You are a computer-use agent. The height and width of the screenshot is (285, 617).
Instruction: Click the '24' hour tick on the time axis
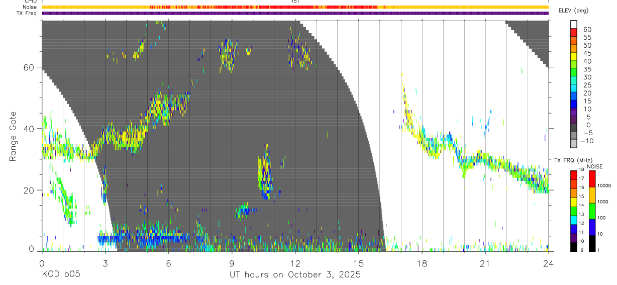(548, 264)
